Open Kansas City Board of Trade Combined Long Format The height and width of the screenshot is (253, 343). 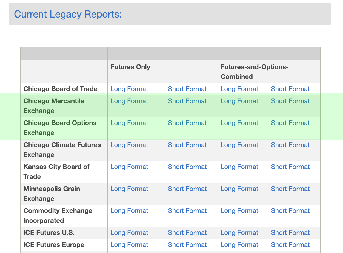pyautogui.click(x=239, y=167)
